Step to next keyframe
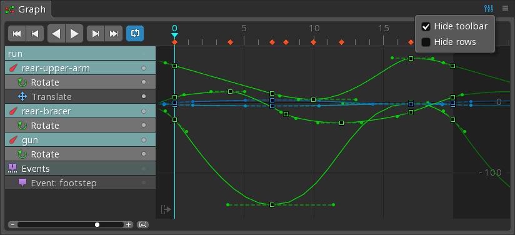The image size is (515, 235). [x=96, y=34]
